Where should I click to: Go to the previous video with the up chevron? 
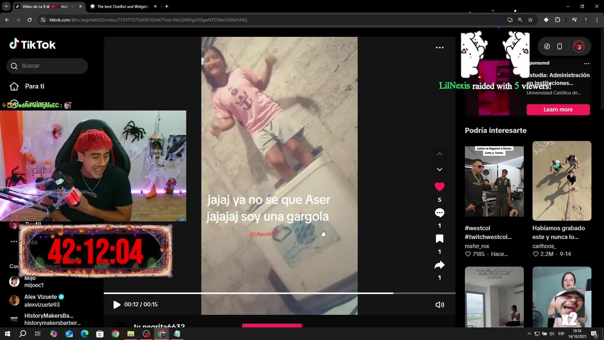(x=439, y=154)
